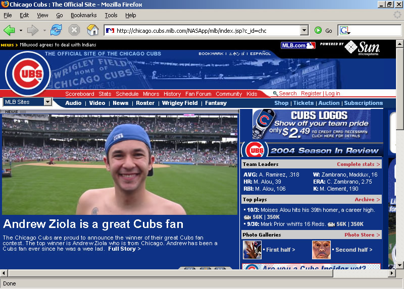Click the green Back arrow button
404x289 pixels.
coord(10,30)
